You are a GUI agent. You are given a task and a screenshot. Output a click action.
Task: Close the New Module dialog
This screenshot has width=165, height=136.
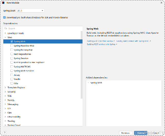click(161, 3)
